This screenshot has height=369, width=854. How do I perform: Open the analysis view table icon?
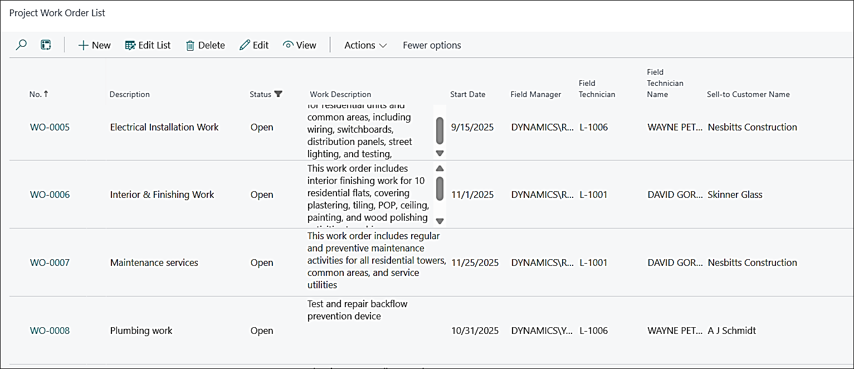point(46,45)
